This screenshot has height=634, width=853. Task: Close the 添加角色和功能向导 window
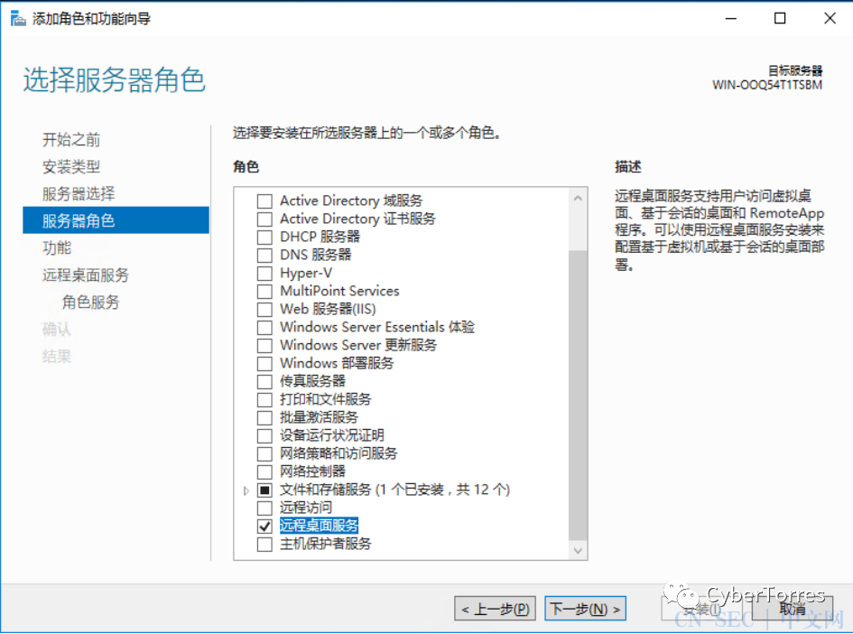[830, 18]
